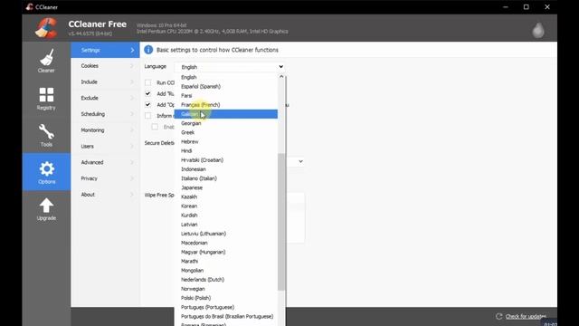The height and width of the screenshot is (326, 579).
Task: Open the Cookies options tab
Action: (105, 66)
